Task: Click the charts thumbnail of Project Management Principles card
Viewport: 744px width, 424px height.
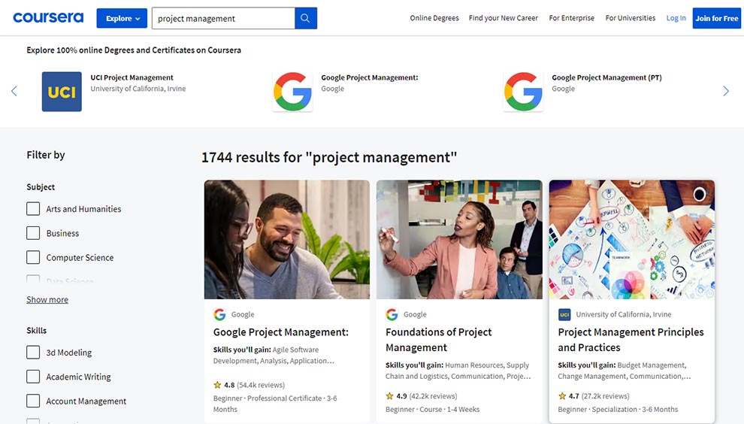Action: (x=631, y=239)
